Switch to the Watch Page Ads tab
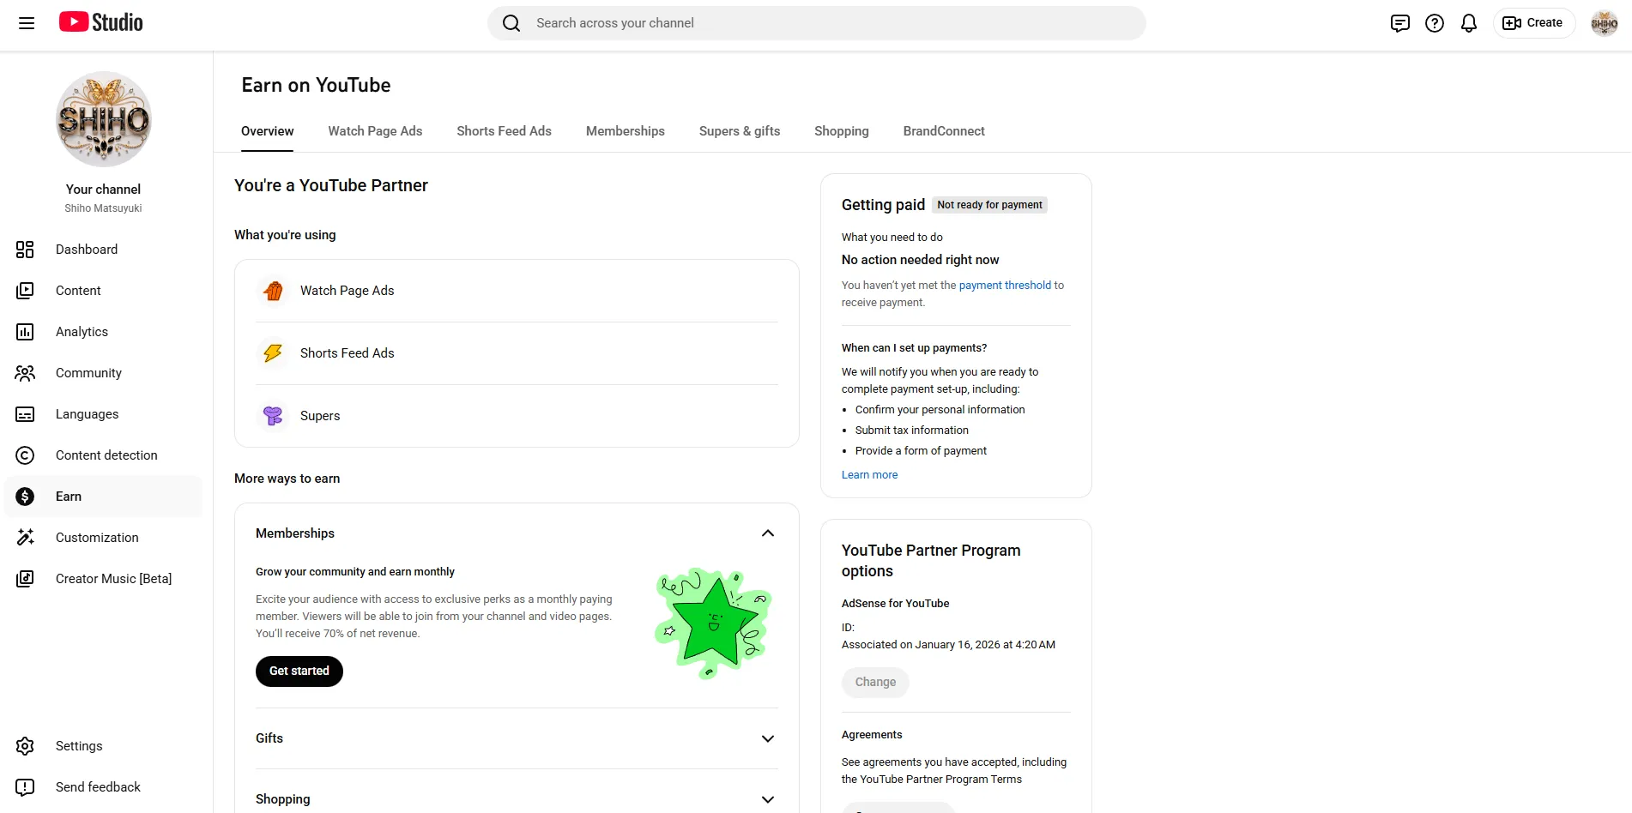Image resolution: width=1632 pixels, height=813 pixels. [375, 131]
